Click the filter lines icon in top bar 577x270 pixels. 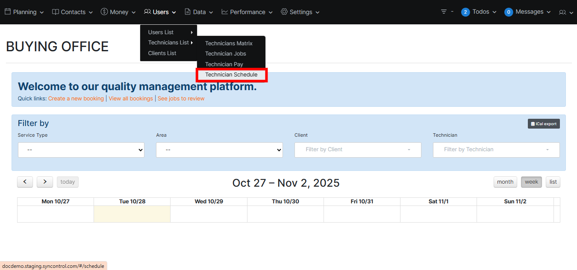coord(444,12)
